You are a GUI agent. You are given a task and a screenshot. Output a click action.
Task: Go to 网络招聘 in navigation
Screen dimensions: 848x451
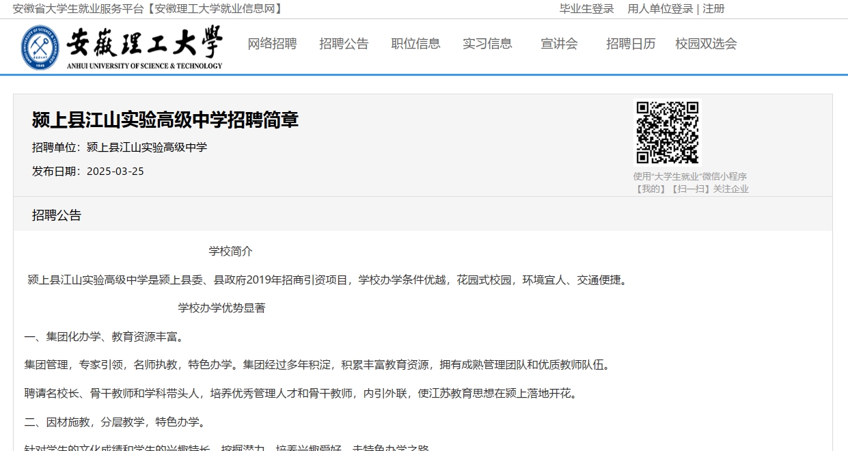pyautogui.click(x=272, y=44)
